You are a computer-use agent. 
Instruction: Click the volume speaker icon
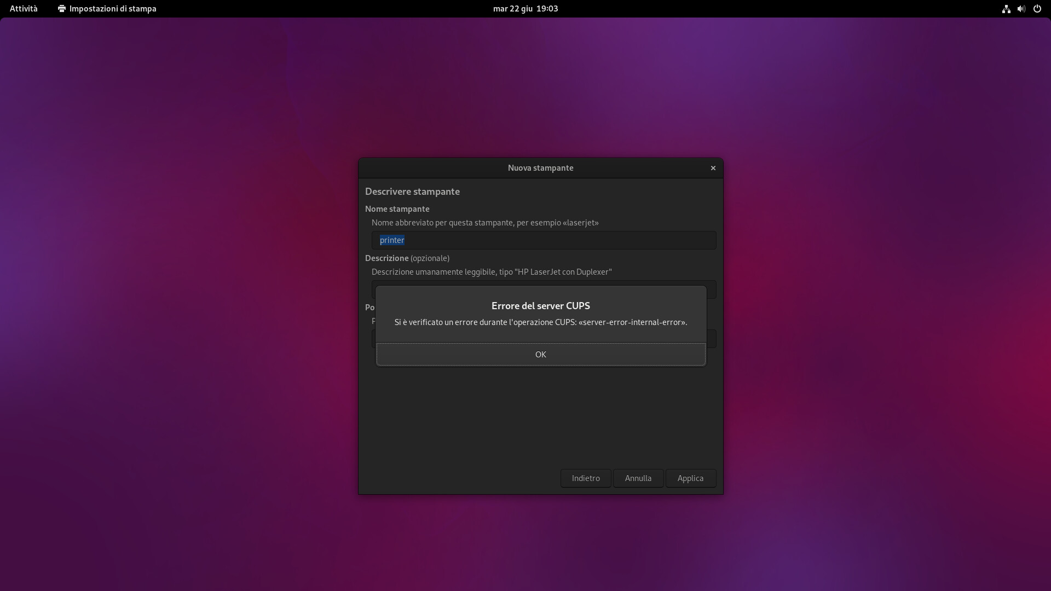[x=1021, y=9]
